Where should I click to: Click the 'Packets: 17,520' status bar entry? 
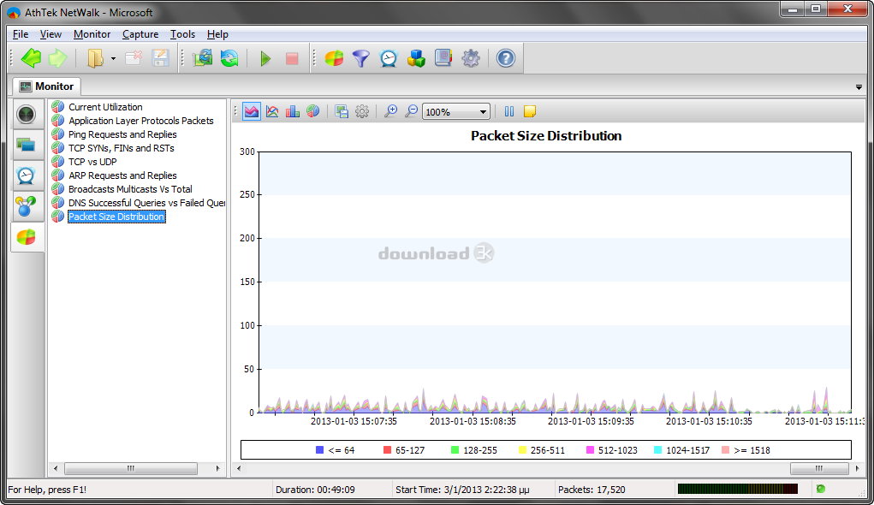point(592,490)
